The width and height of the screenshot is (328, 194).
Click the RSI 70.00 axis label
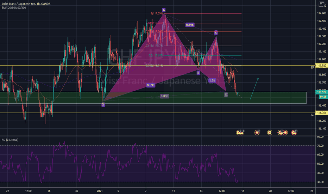pyautogui.click(x=320, y=146)
